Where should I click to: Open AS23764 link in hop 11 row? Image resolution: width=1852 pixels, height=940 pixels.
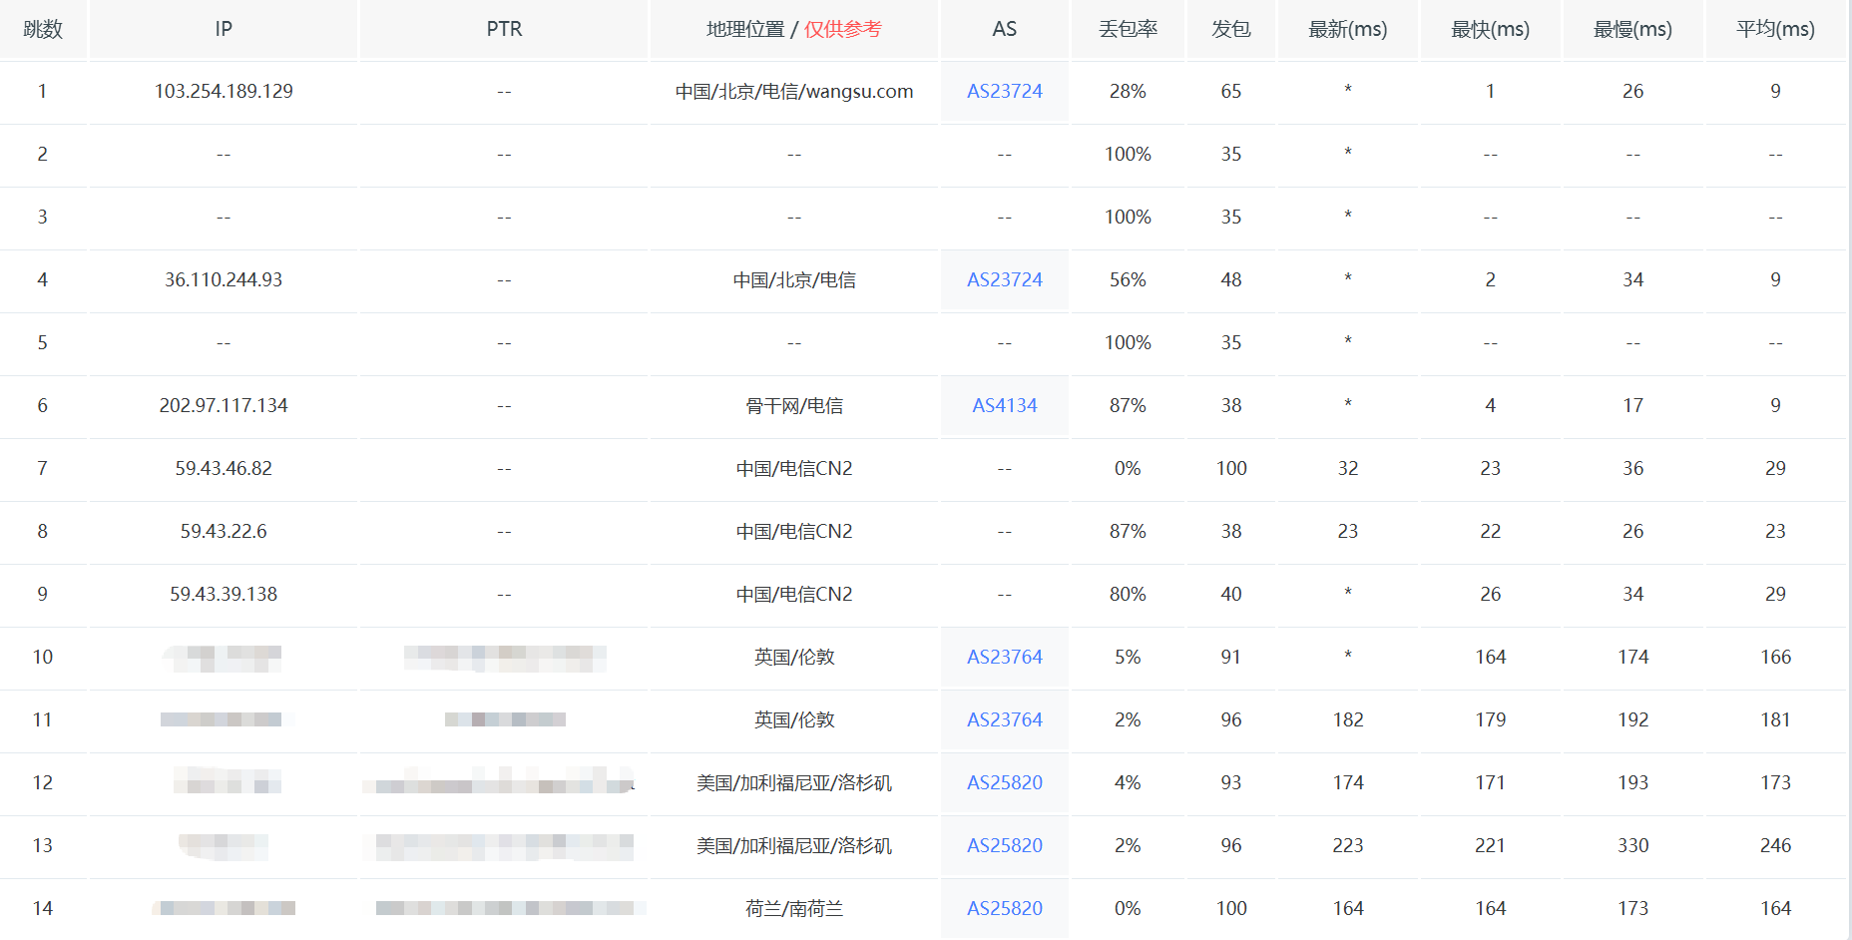[1004, 719]
